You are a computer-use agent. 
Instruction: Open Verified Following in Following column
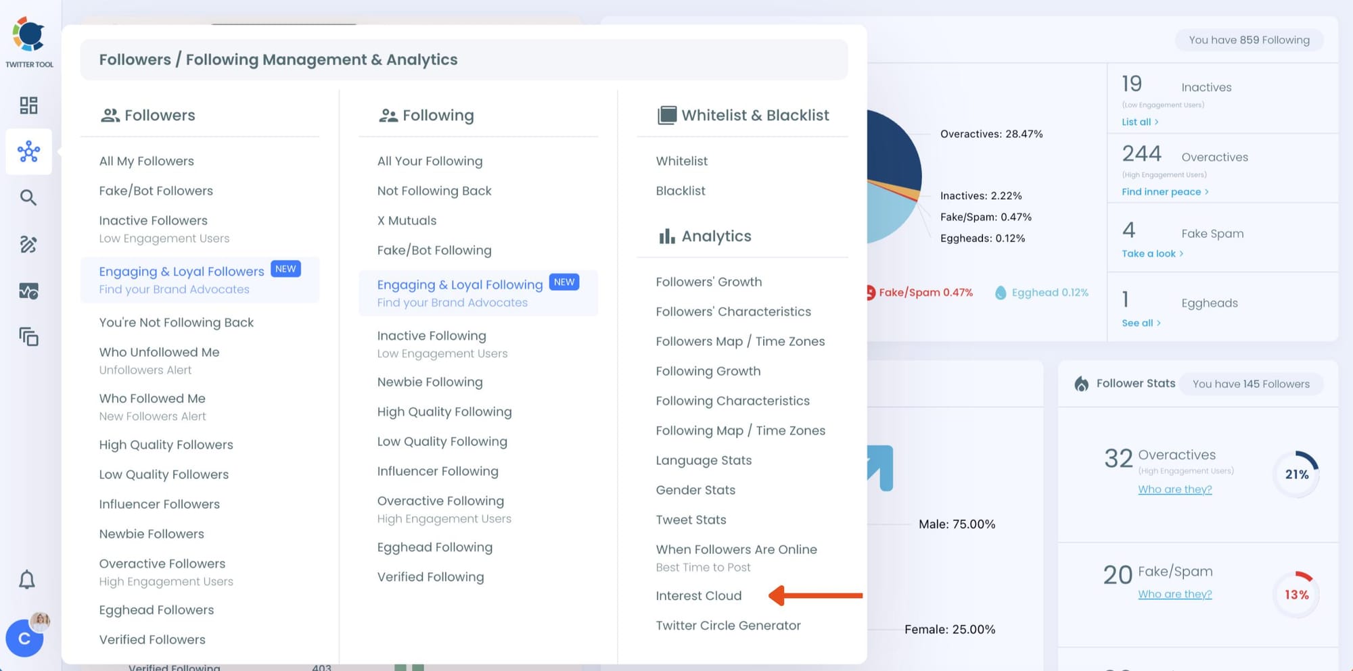click(x=431, y=577)
